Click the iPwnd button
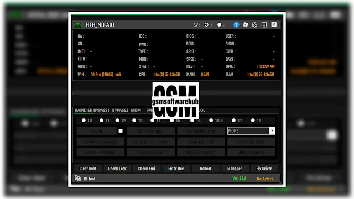The height and width of the screenshot is (199, 354). coord(96,131)
